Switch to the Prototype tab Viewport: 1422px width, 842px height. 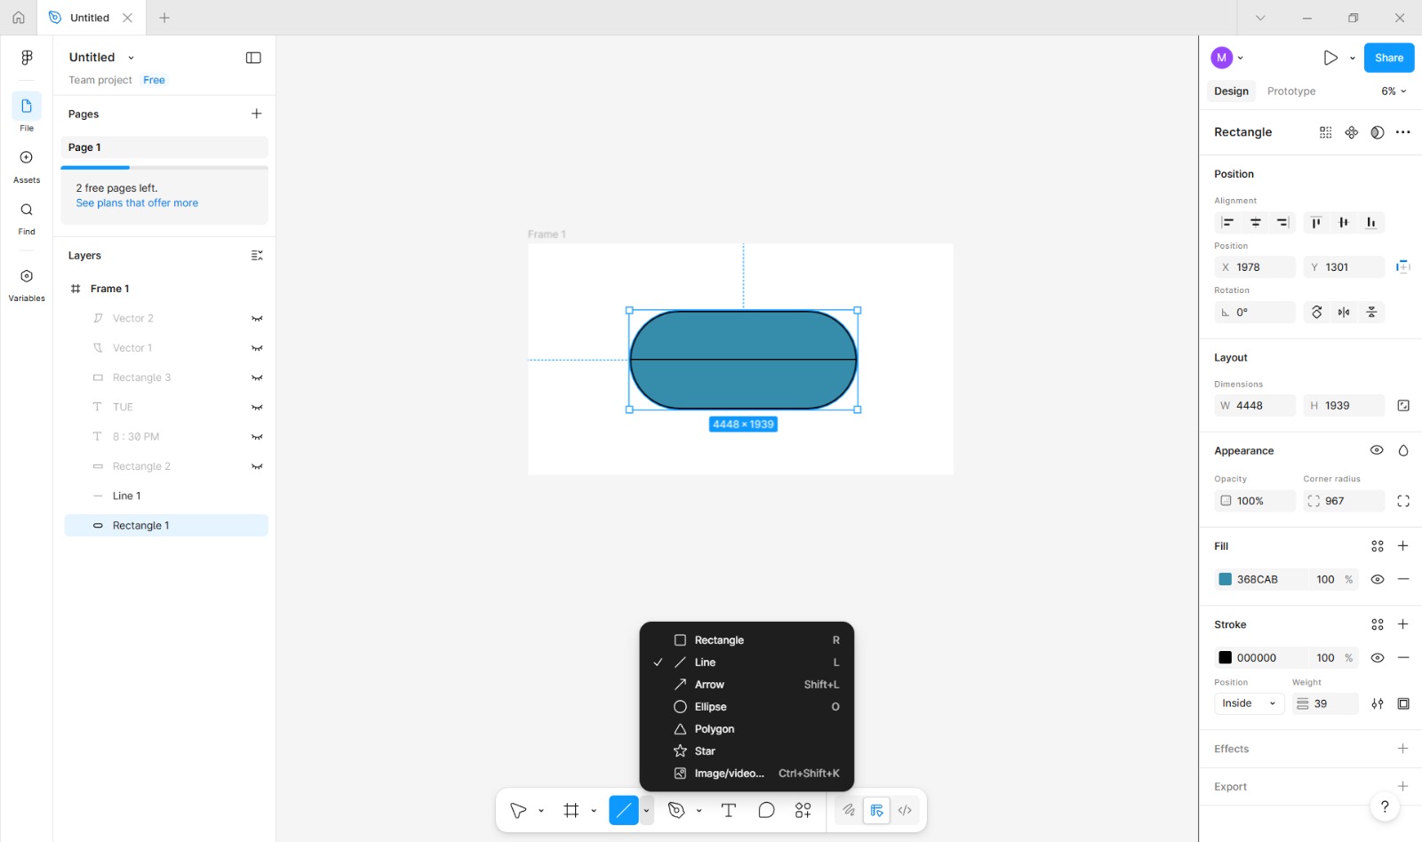point(1290,91)
